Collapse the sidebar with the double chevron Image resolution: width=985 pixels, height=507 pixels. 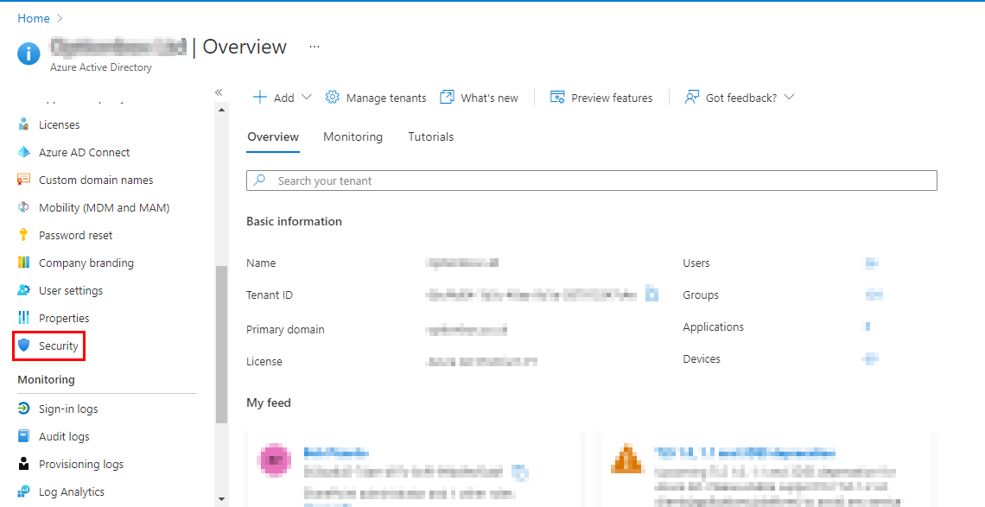(219, 92)
